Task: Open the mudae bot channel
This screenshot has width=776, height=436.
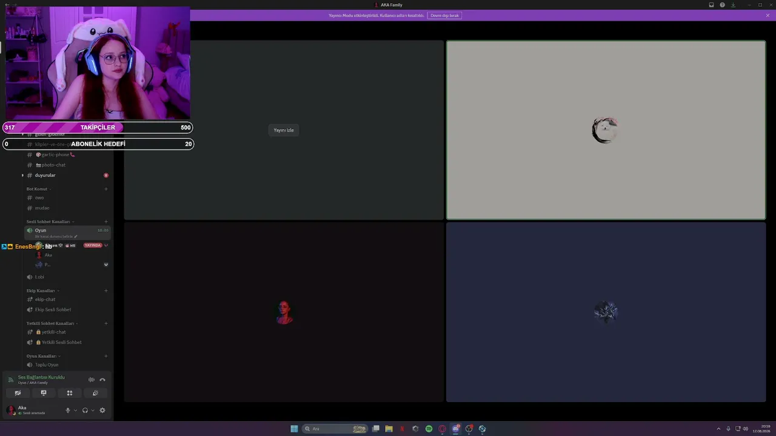Action: point(42,208)
